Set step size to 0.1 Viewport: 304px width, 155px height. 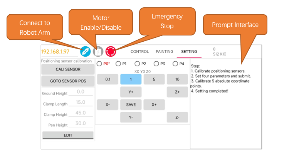pos(107,79)
